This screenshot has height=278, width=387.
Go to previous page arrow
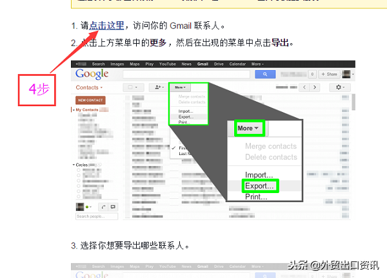coord(304,87)
